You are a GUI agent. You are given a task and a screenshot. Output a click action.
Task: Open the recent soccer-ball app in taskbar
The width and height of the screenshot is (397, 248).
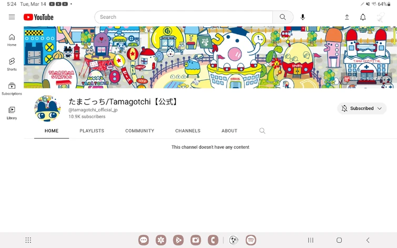(233, 240)
